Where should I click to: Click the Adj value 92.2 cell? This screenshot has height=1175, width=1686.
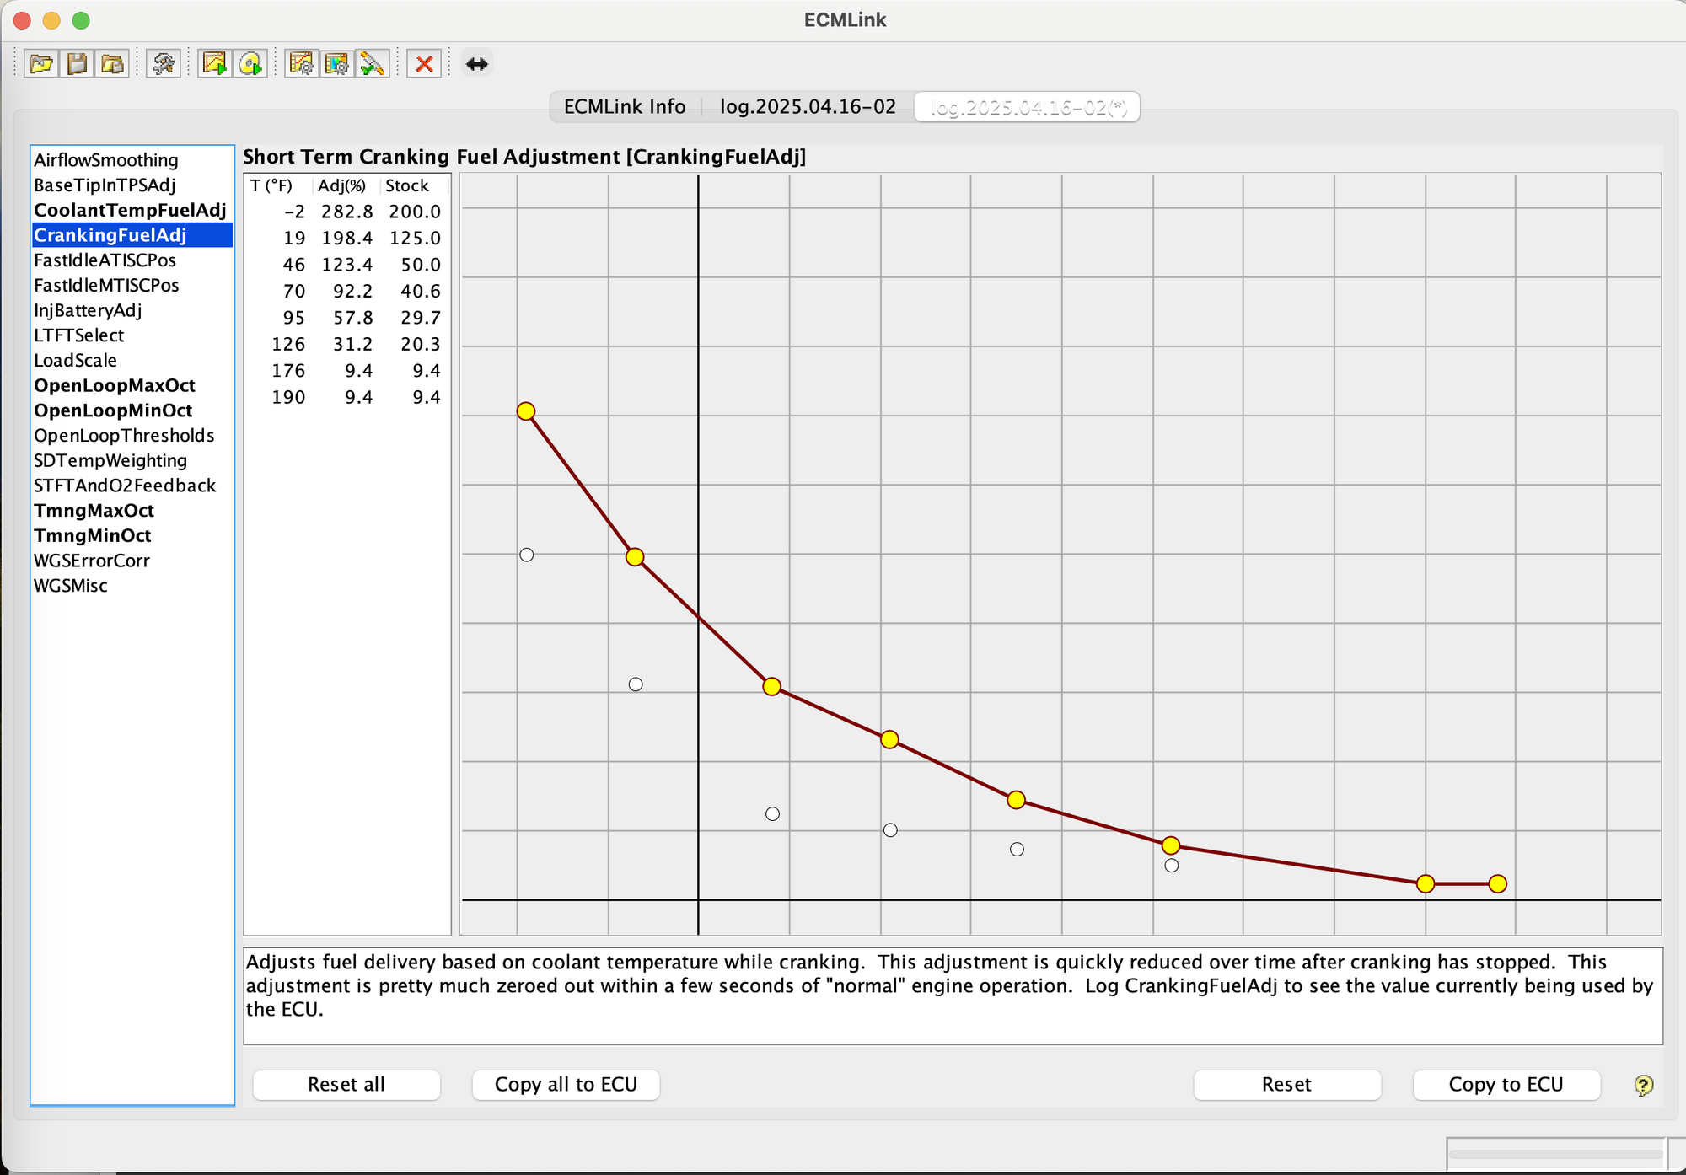click(x=346, y=292)
